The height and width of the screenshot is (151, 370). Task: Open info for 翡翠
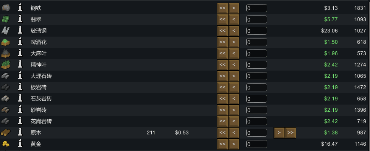click(x=20, y=19)
